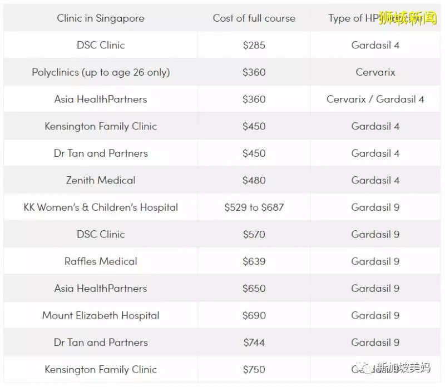Viewport: 445px width, 387px height.
Task: Click "$360" in the Asia HealthPartners row
Action: (254, 100)
